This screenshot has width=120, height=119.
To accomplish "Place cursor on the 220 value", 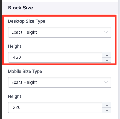I will (17, 107).
